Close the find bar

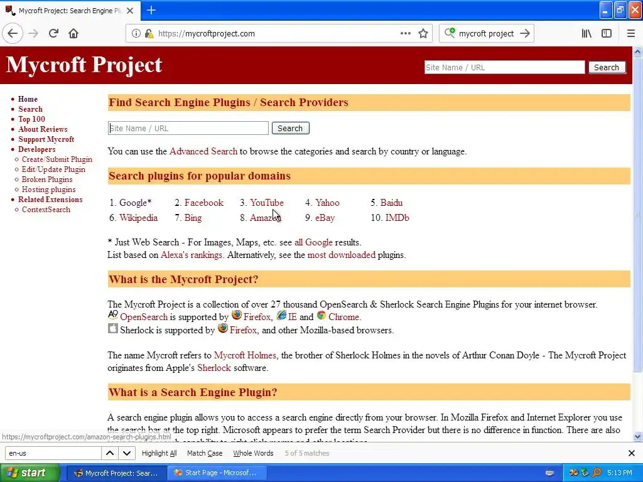coord(632,453)
